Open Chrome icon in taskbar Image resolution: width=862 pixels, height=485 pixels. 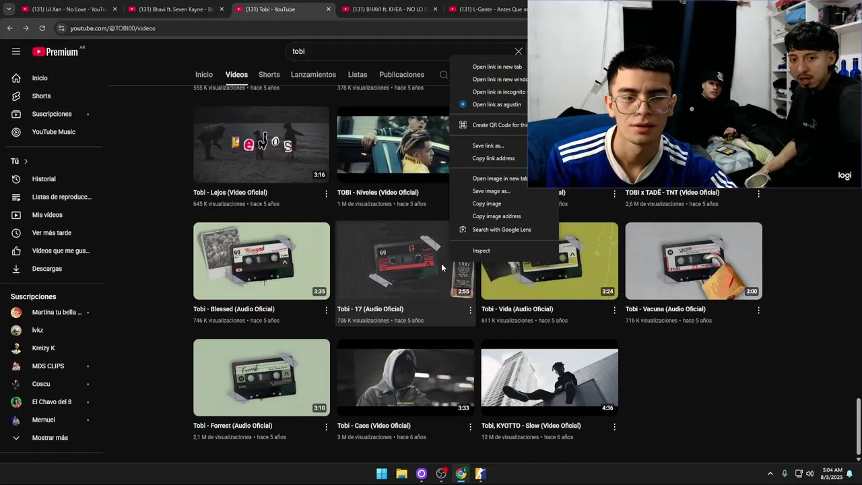pyautogui.click(x=461, y=474)
